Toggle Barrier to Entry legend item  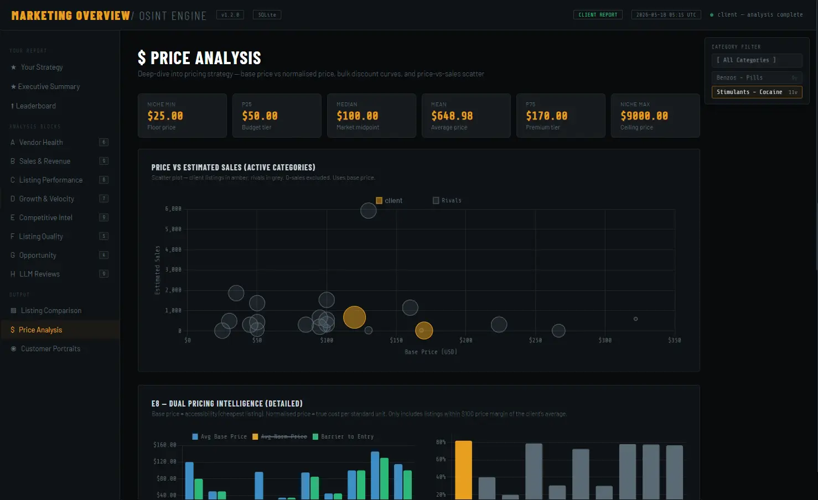pos(343,437)
